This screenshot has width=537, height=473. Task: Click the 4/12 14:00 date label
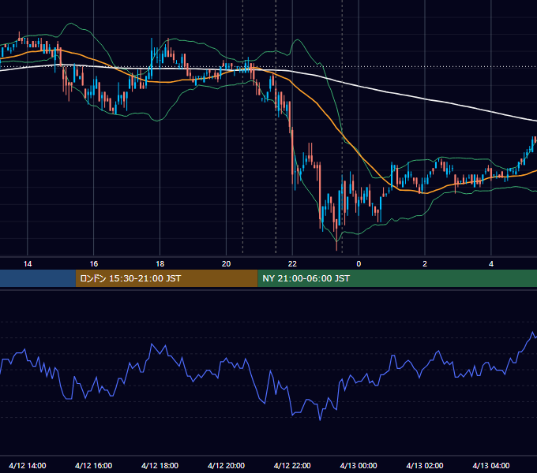pyautogui.click(x=28, y=465)
